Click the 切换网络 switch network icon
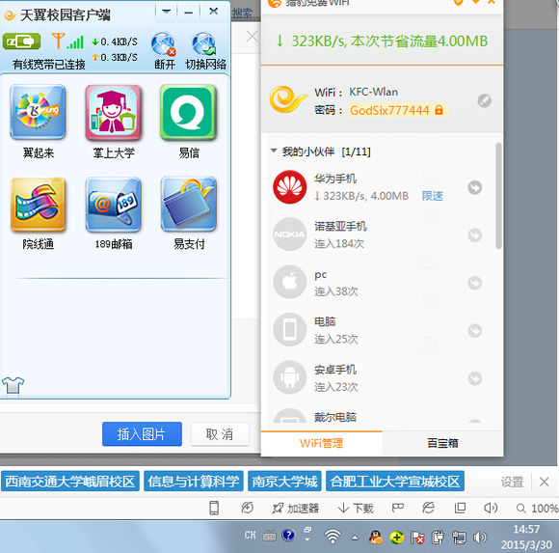Screen dimensions: 559x553 pos(204,44)
